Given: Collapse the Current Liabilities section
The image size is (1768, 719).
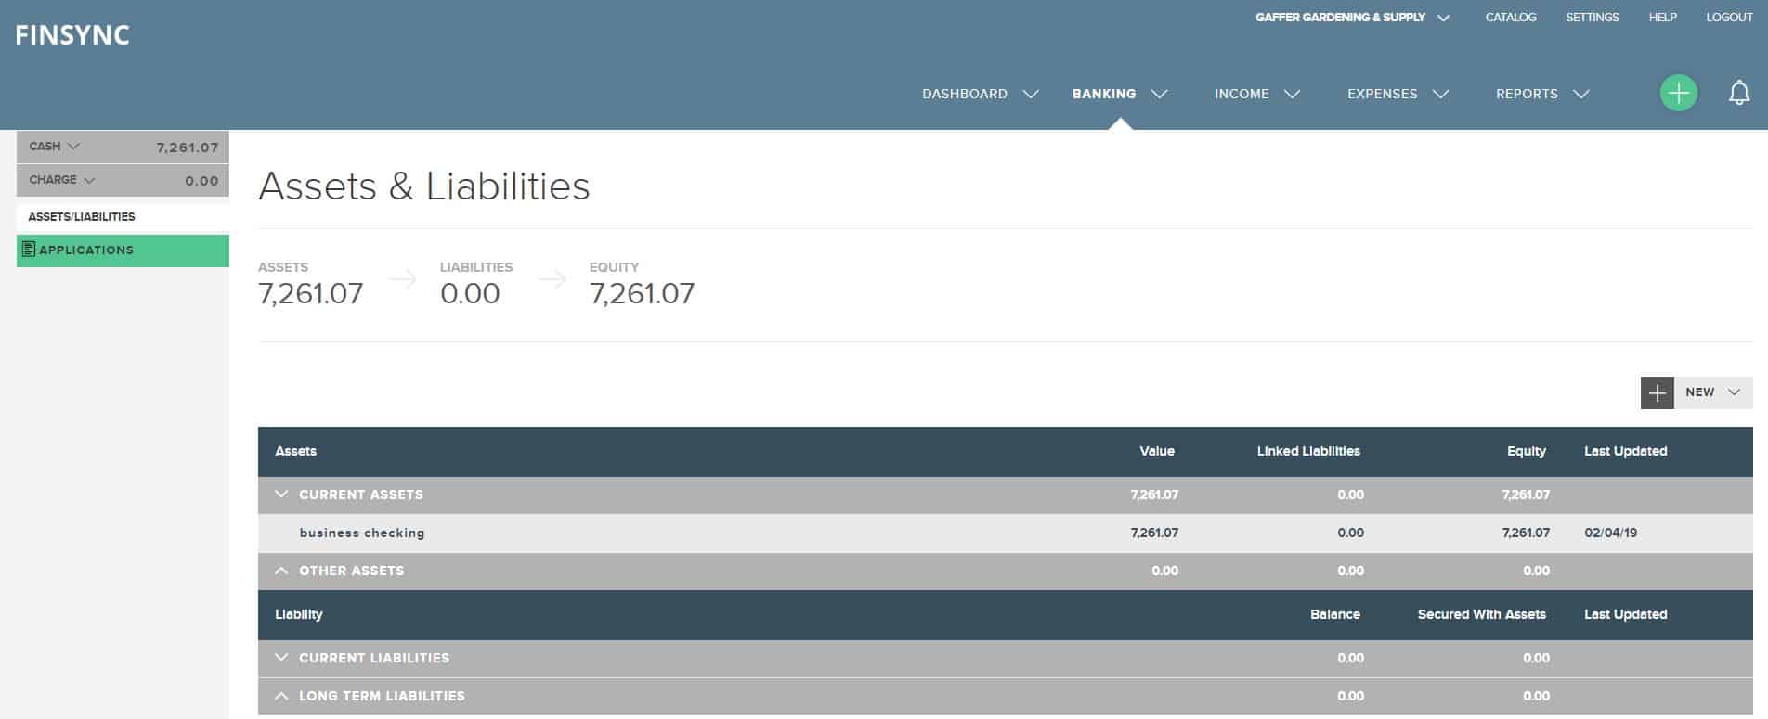Looking at the screenshot, I should pos(281,658).
